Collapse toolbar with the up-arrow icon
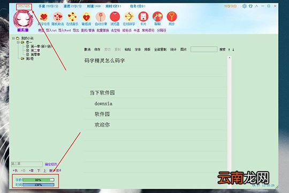 pyautogui.click(x=256, y=6)
